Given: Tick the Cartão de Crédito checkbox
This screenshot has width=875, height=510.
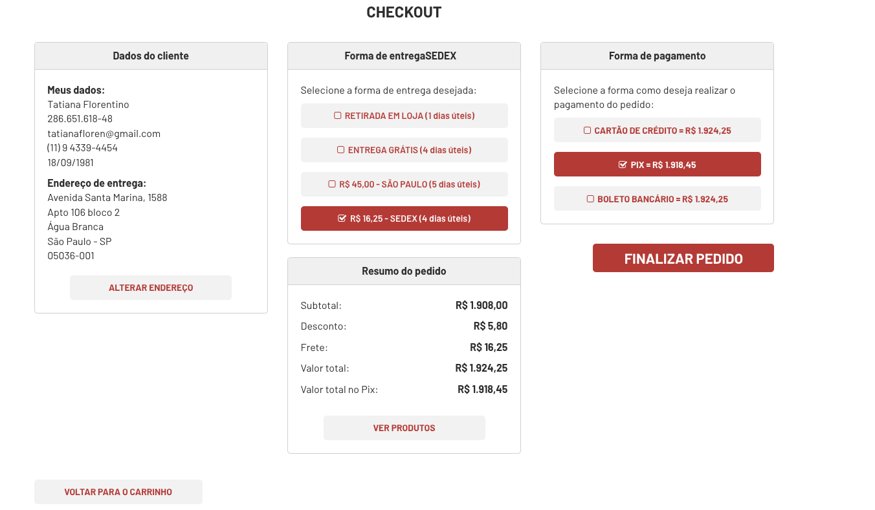Looking at the screenshot, I should coord(587,131).
